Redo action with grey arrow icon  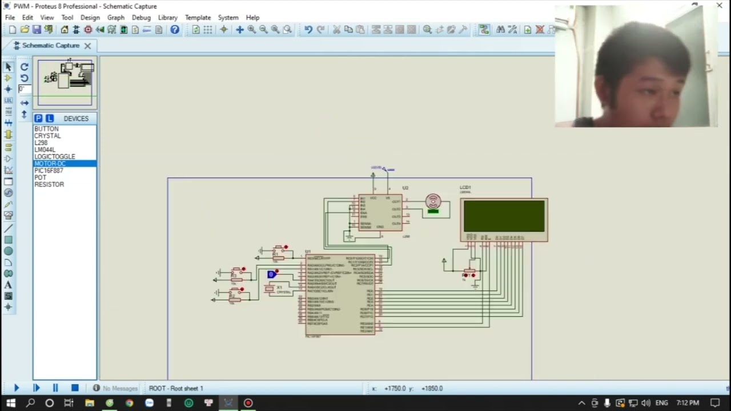(320, 30)
